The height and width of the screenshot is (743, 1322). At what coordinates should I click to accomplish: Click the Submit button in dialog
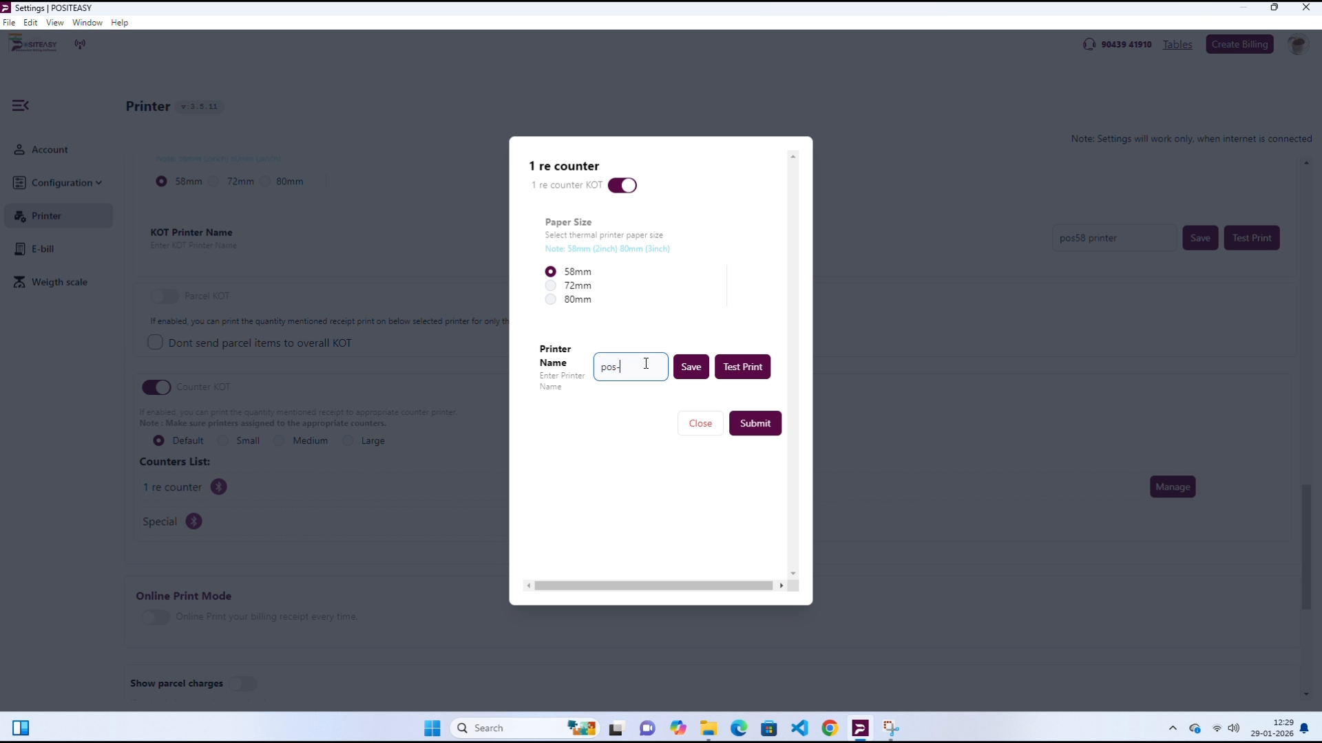(755, 423)
